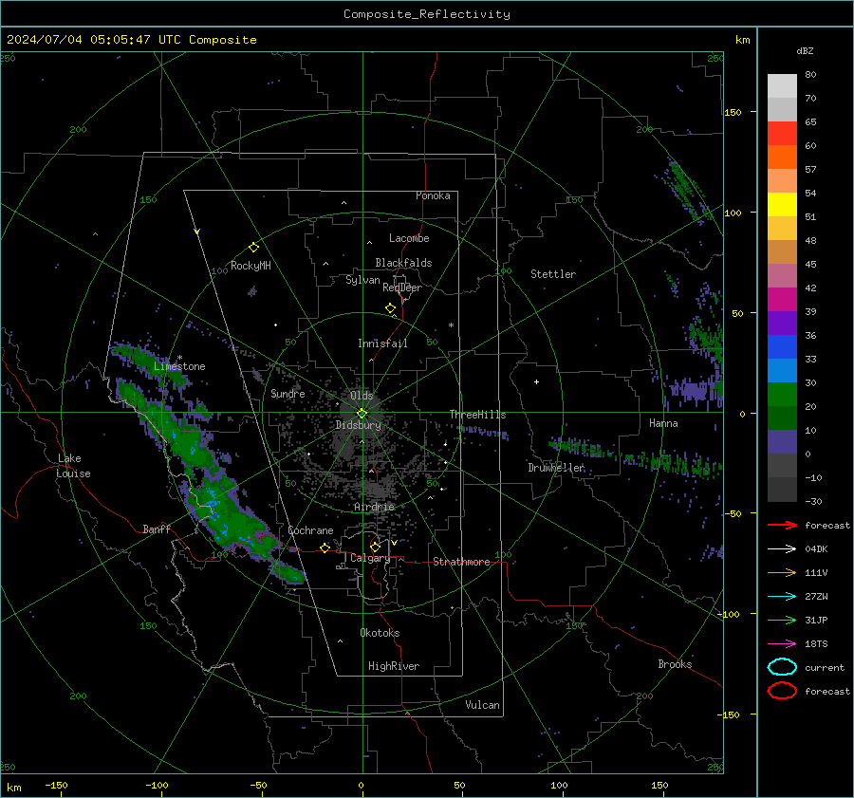This screenshot has width=854, height=798.
Task: Click the Sylvan label
Action: (362, 280)
